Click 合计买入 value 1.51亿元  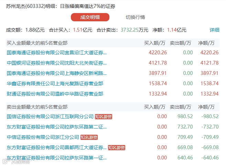(83, 30)
